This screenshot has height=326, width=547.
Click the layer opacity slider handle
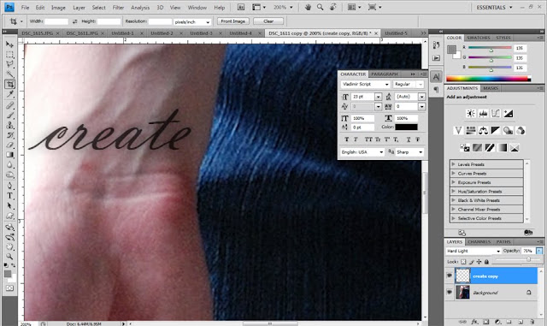click(528, 259)
